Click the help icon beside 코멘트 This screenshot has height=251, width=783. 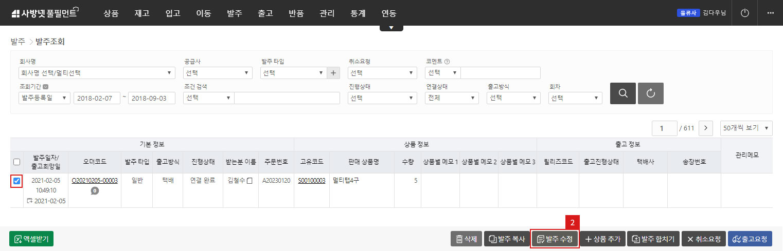click(447, 62)
